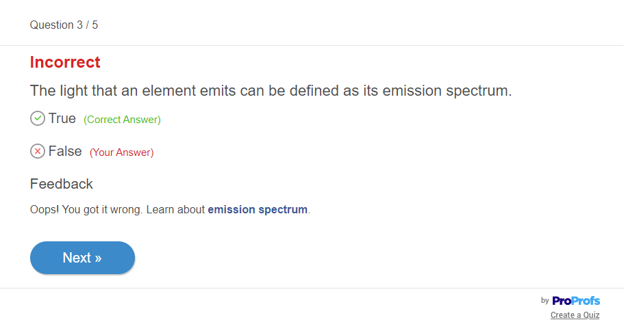This screenshot has width=626, height=335.
Task: Click the Feedback heading
Action: (x=62, y=184)
